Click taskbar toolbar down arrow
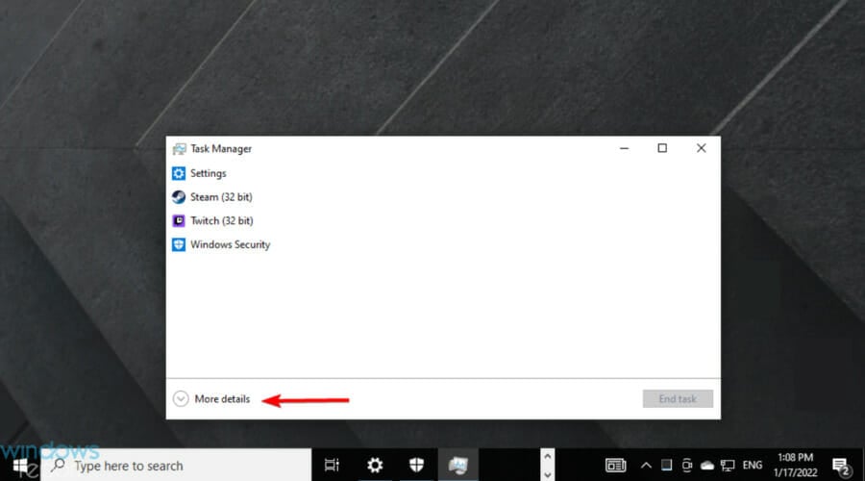Screen dimensions: 865x481 pyautogui.click(x=547, y=474)
